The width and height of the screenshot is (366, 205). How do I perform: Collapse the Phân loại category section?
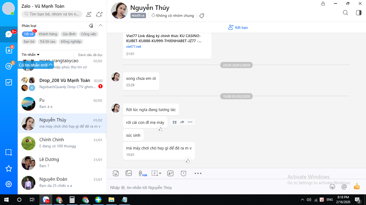click(101, 26)
